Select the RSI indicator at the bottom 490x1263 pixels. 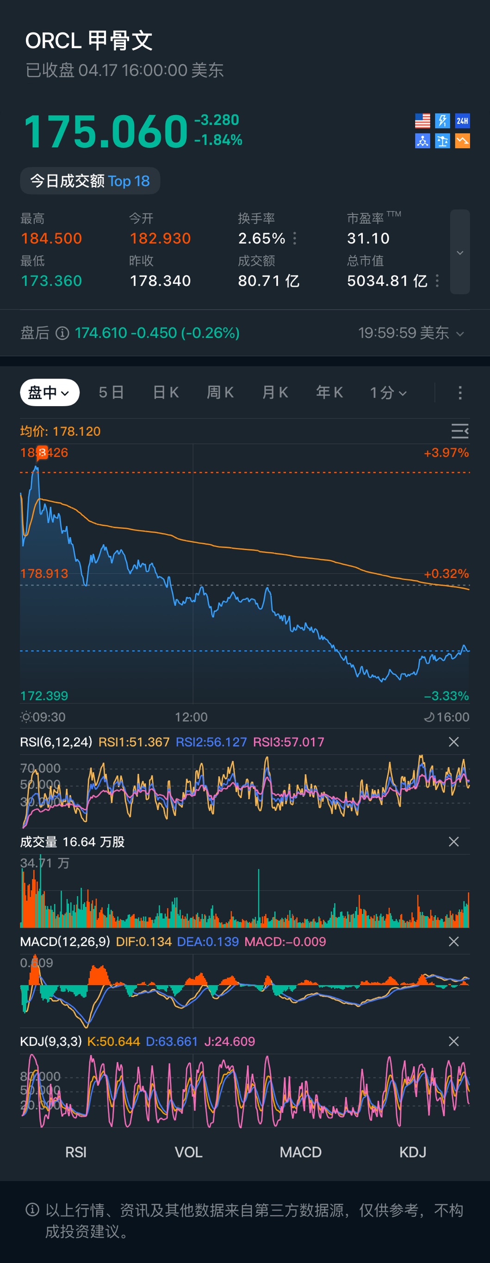click(x=76, y=1152)
